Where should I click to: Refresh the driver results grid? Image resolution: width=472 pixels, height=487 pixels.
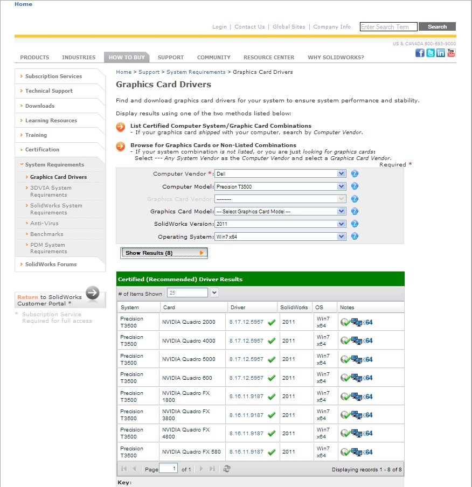click(227, 469)
